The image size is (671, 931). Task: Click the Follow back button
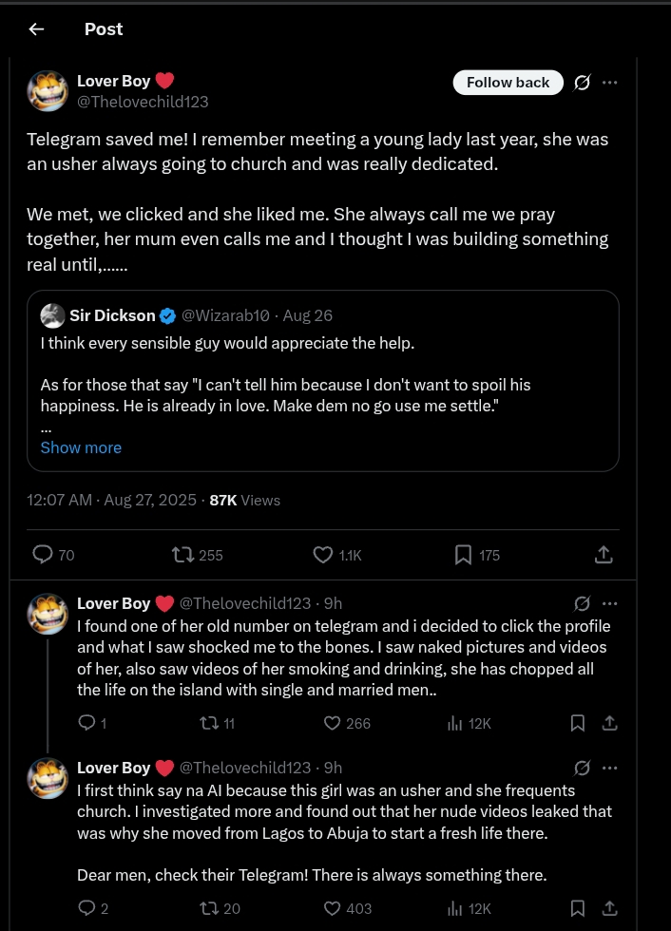(x=508, y=83)
